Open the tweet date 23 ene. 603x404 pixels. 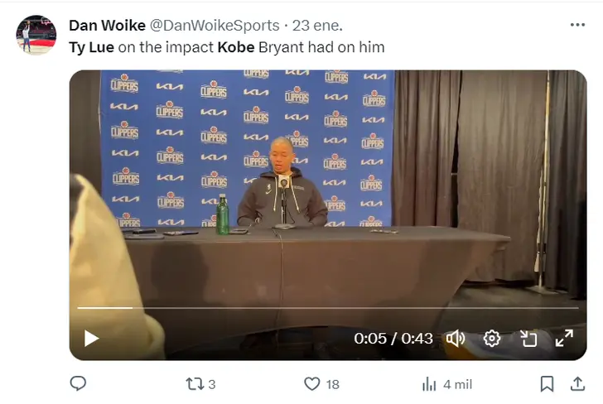317,26
